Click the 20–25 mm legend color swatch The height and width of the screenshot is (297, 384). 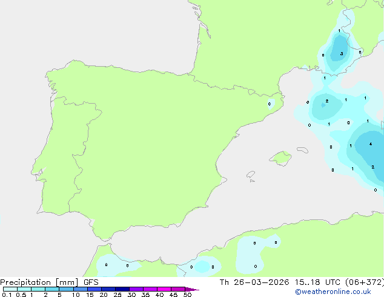click(108, 289)
